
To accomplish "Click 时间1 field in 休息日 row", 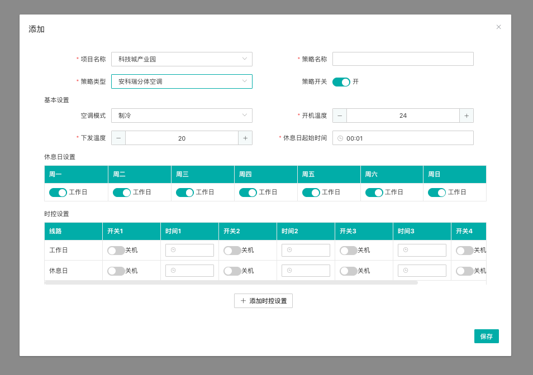I will [189, 271].
